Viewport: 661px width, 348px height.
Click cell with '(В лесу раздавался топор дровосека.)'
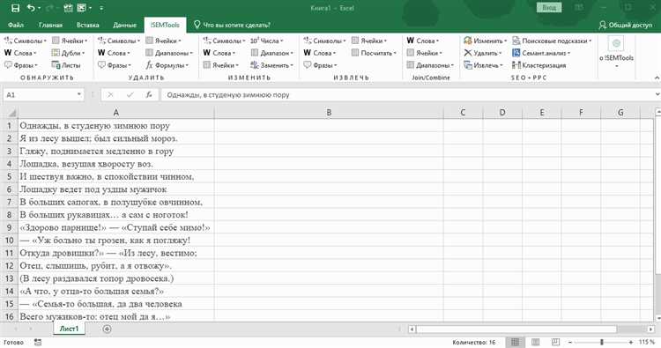point(116,278)
